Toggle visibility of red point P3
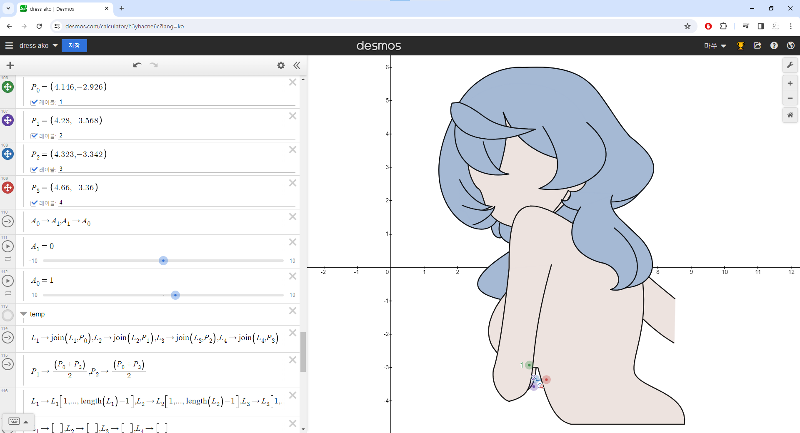800x433 pixels. click(7, 188)
